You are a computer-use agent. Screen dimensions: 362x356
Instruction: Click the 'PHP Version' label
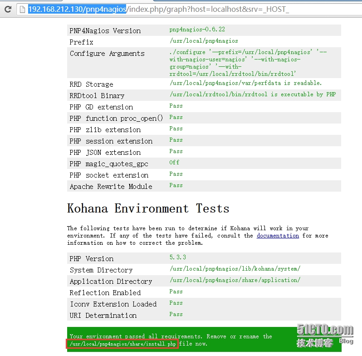[x=92, y=259]
